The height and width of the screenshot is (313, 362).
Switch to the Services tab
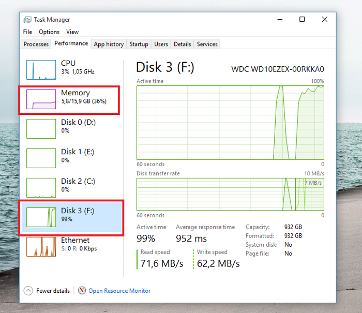[x=207, y=44]
